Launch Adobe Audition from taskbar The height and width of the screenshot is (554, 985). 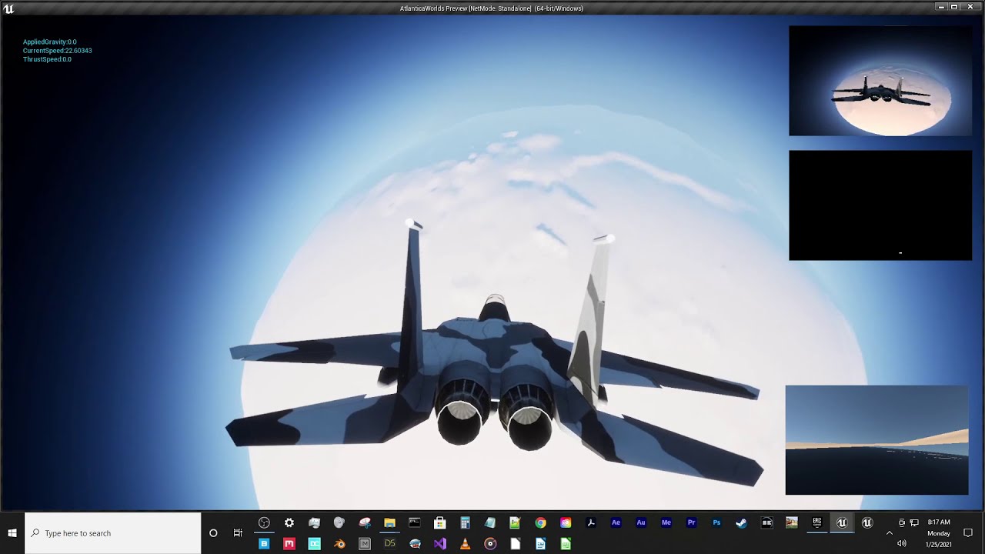(641, 522)
